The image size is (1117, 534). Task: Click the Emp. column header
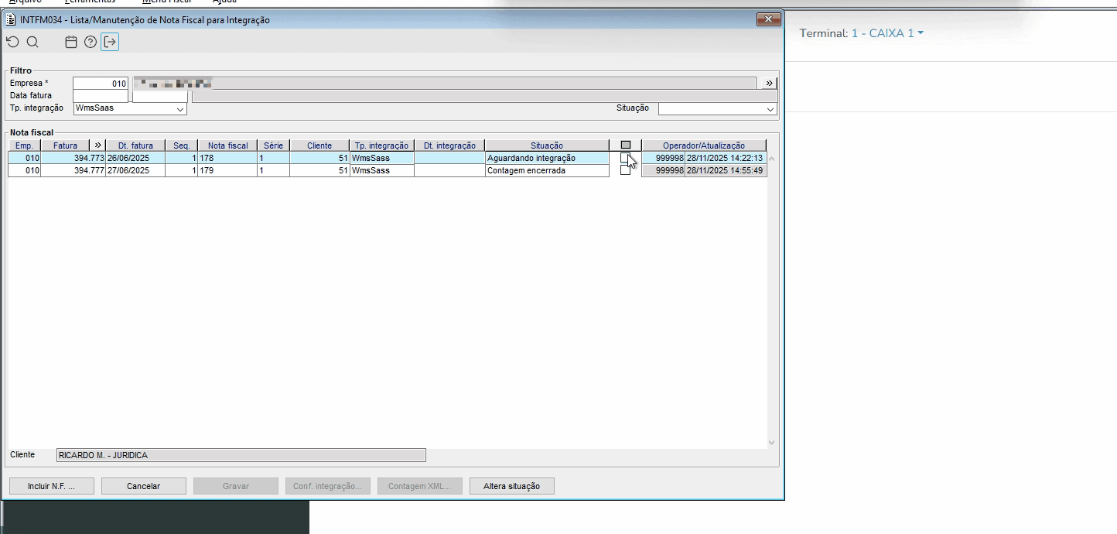tap(24, 145)
